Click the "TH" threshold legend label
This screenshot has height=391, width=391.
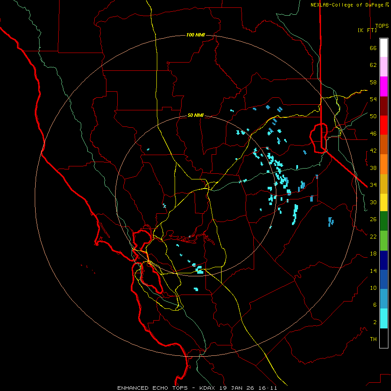coord(373,339)
